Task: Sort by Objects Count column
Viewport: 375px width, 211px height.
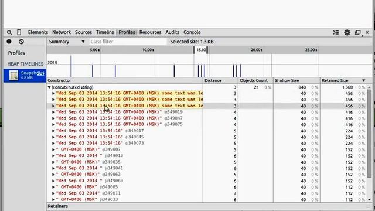Action: (255, 81)
